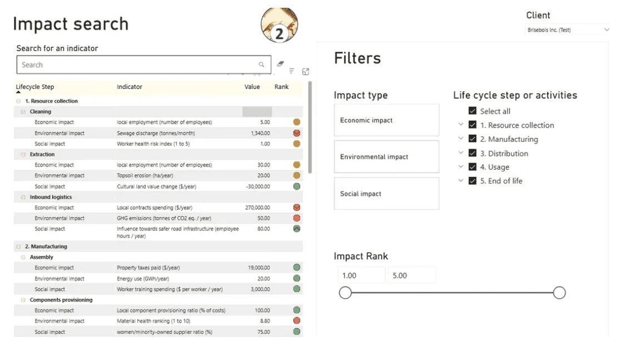623x345 pixels.
Task: Collapse the Cleaning subgroup
Action: click(23, 112)
